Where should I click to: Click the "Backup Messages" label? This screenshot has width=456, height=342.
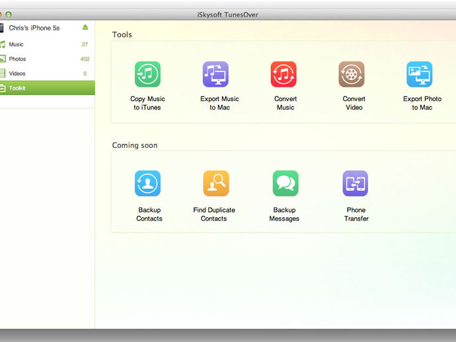pos(284,214)
